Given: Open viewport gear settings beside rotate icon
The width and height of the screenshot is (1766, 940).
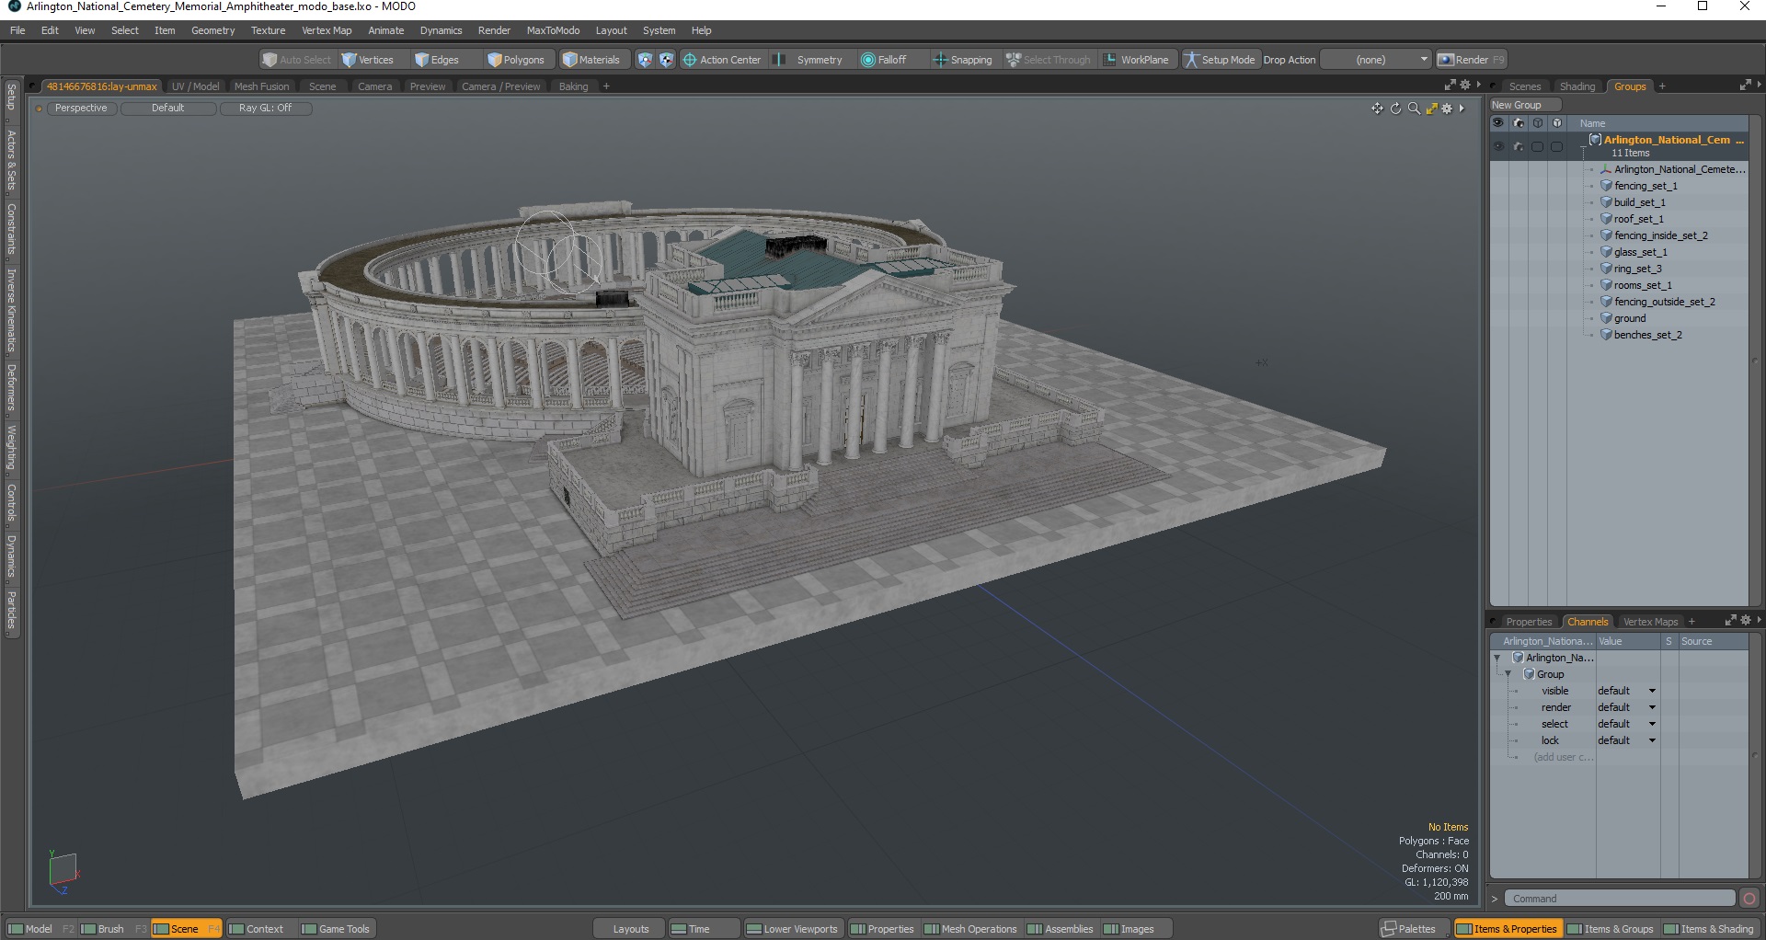Looking at the screenshot, I should pos(1447,109).
